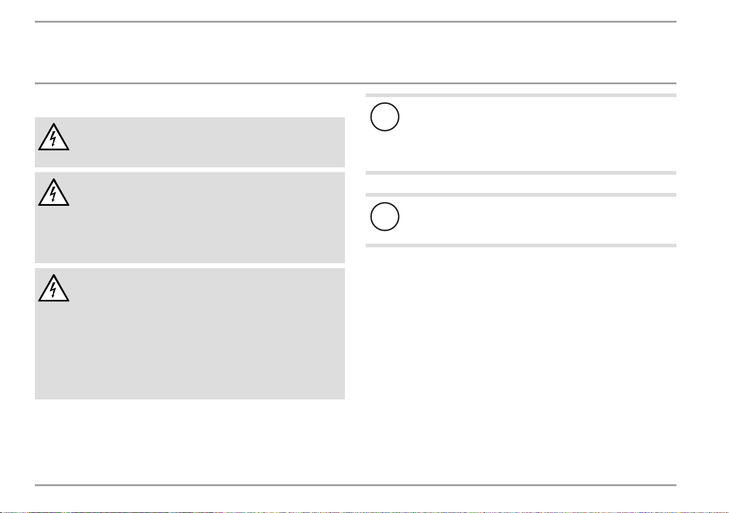Viewport: 729px width, 513px height.
Task: Click the blank header band between the top rules
Action: pyautogui.click(x=355, y=53)
